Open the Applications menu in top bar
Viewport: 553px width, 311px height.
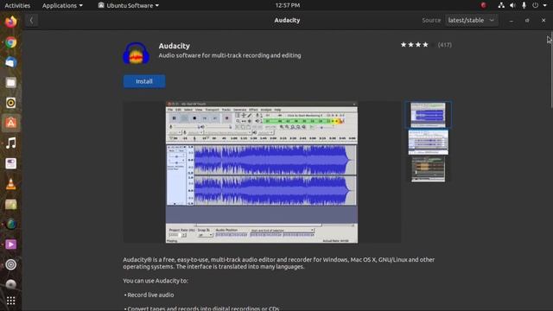pyautogui.click(x=62, y=5)
